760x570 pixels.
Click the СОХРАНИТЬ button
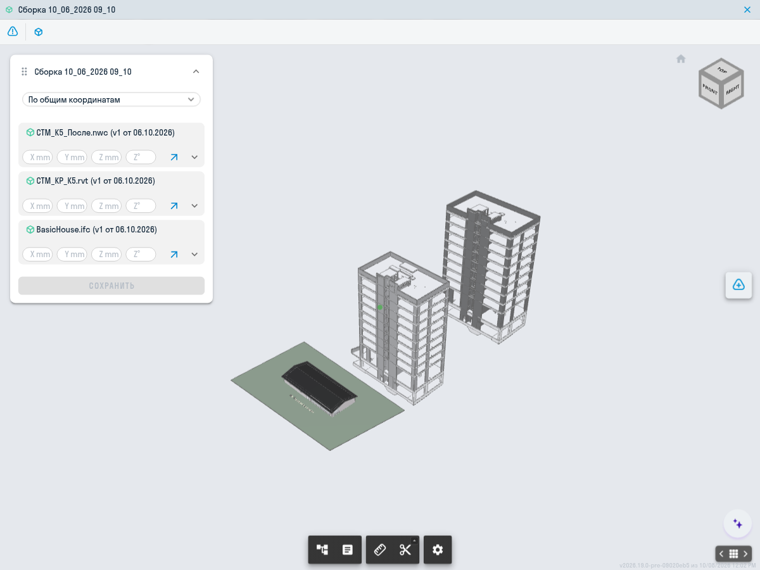pyautogui.click(x=111, y=286)
